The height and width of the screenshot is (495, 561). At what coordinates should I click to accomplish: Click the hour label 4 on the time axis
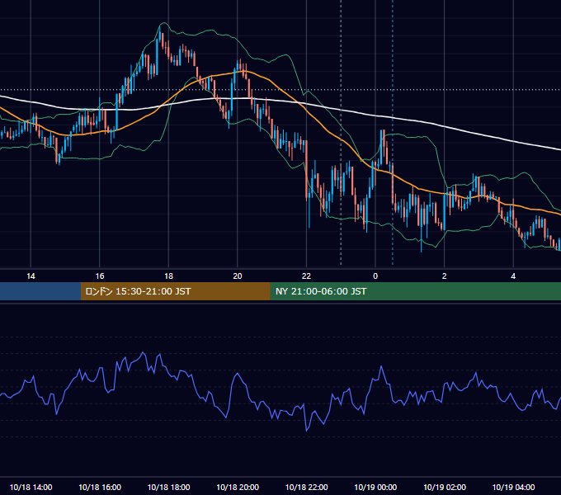pos(513,276)
